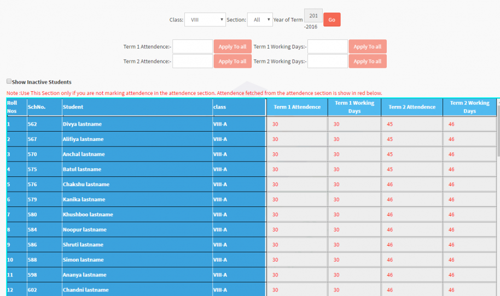Edit Term 2 Working Days for Chakshu lastname
Screen dimensions: 500x296
(x=469, y=185)
